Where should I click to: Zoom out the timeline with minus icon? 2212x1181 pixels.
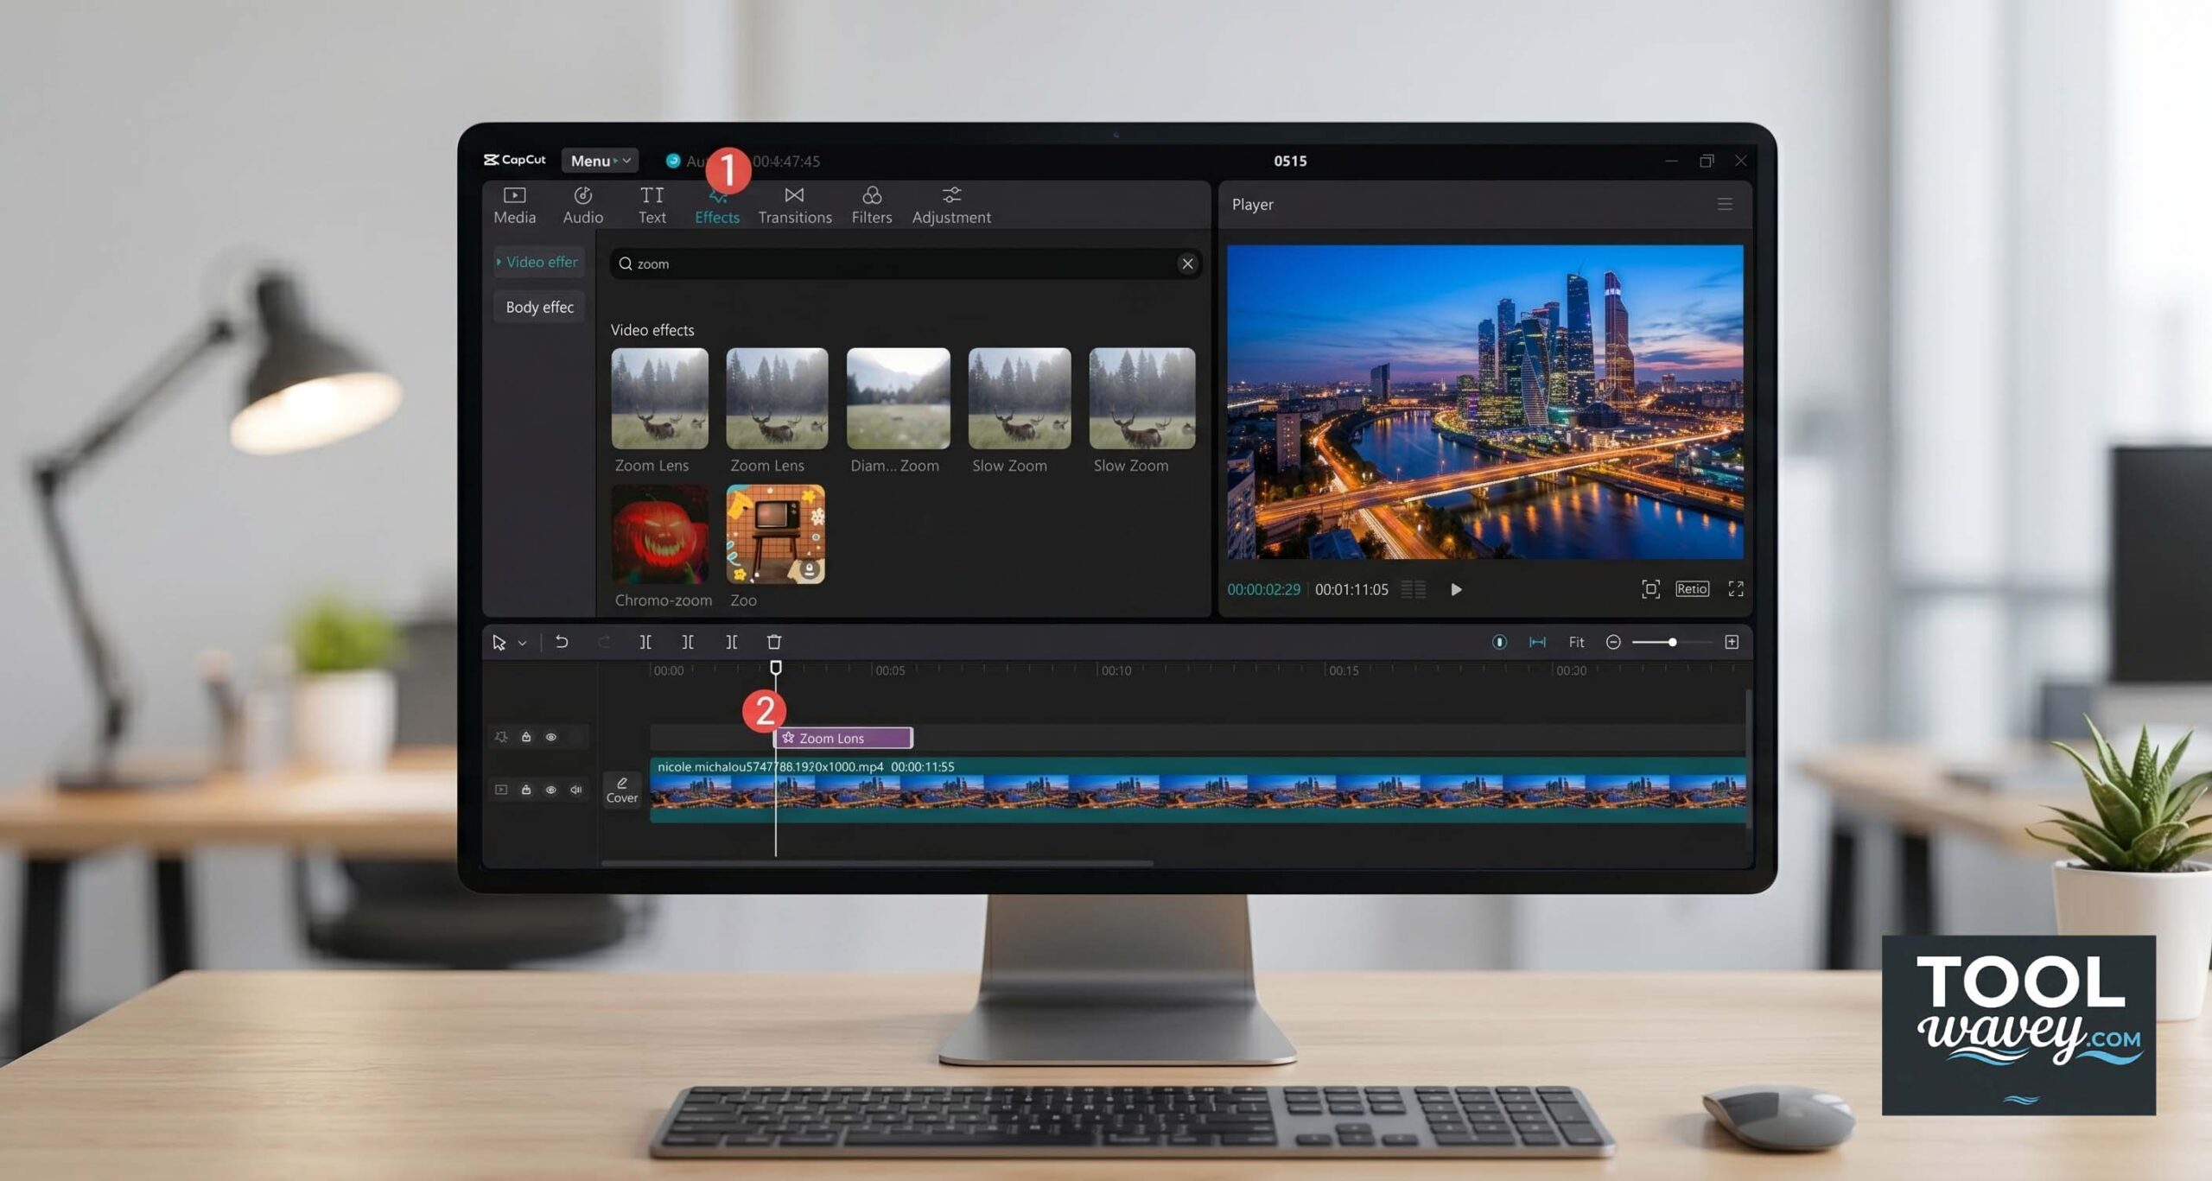coord(1612,642)
